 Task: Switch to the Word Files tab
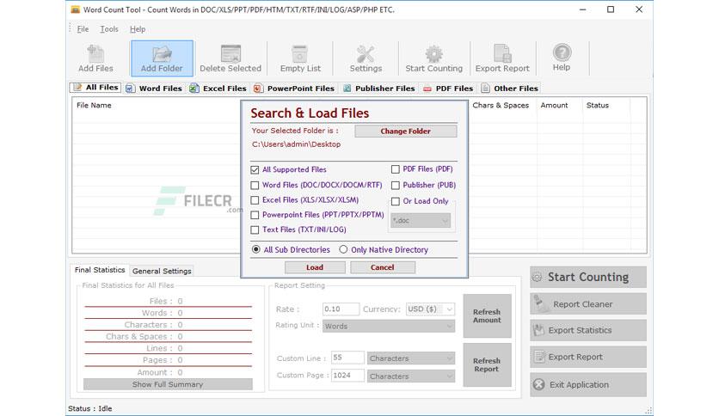(x=154, y=89)
